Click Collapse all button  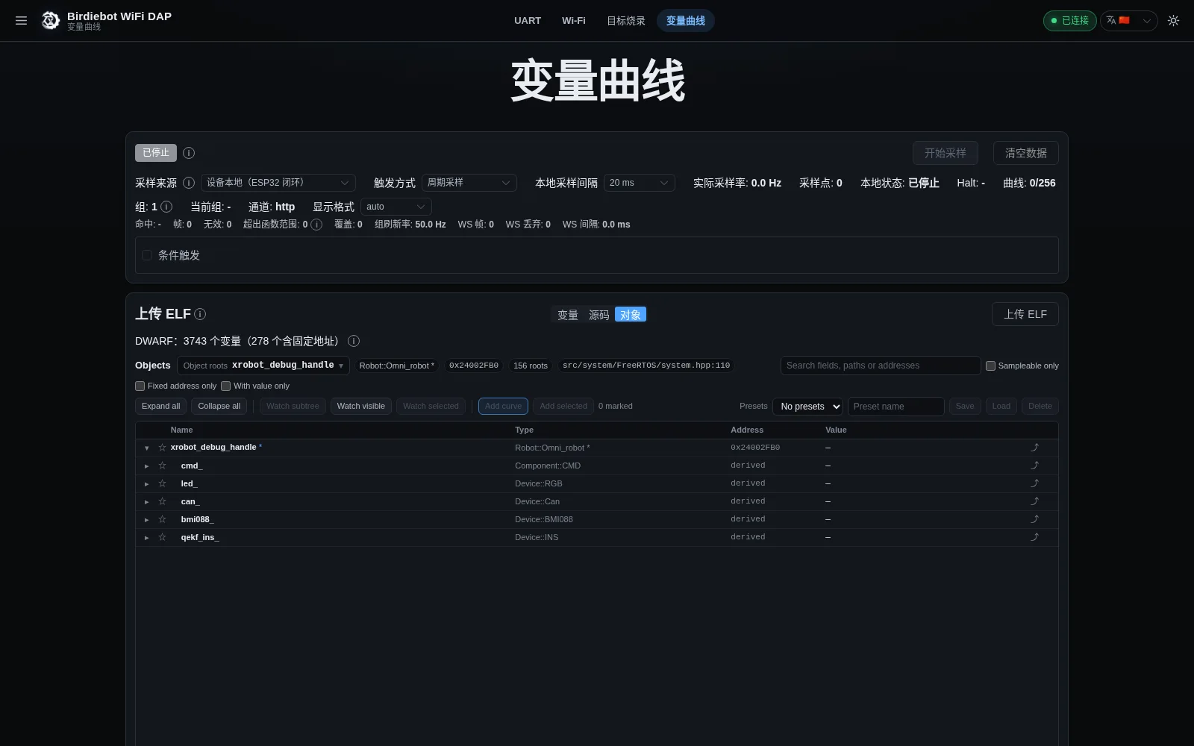(219, 407)
